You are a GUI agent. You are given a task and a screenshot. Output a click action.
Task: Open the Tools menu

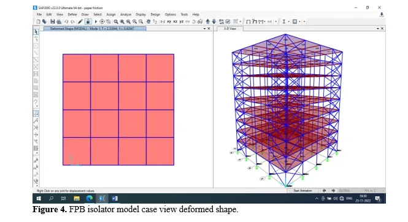pyautogui.click(x=184, y=15)
